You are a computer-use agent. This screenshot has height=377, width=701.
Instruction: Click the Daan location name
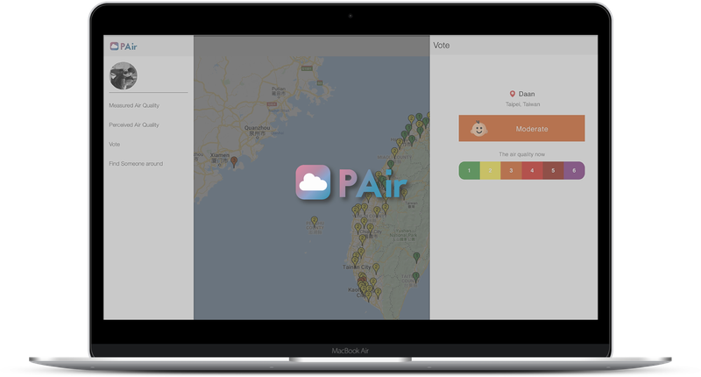pos(527,94)
